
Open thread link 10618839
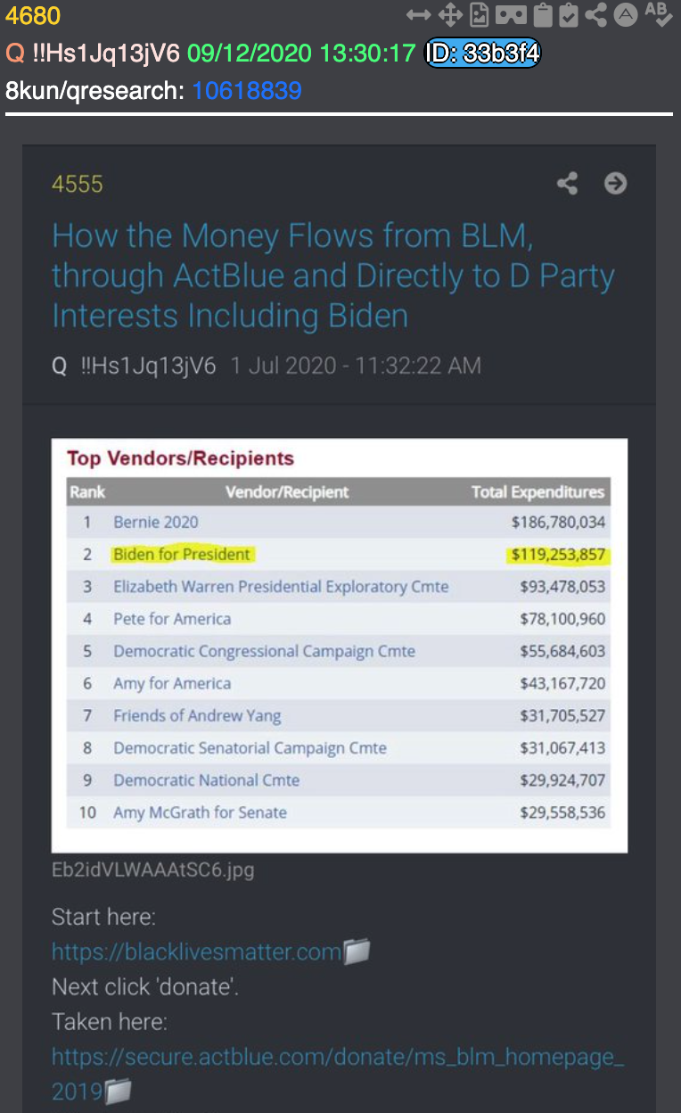pyautogui.click(x=247, y=91)
